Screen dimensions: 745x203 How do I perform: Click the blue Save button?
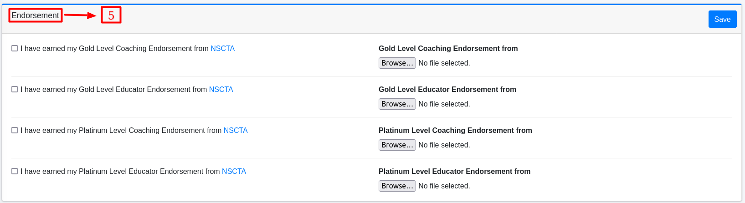722,19
